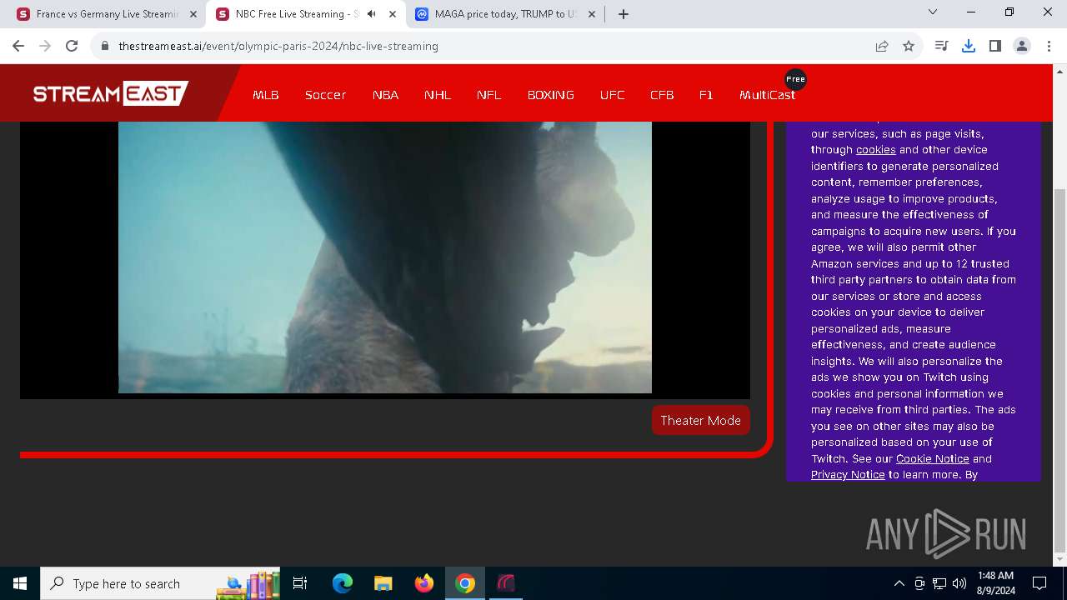Expand the tab search chevron
This screenshot has width=1067, height=600.
[x=933, y=12]
